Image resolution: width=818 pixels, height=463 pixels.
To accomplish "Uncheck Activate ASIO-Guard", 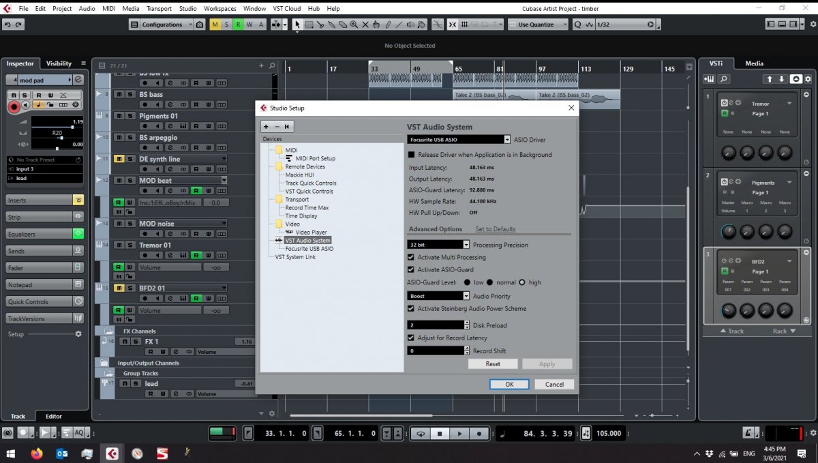I will [x=411, y=269].
